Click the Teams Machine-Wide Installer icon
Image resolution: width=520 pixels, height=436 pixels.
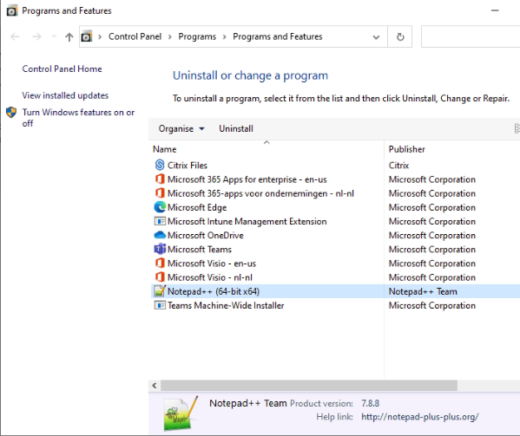160,305
